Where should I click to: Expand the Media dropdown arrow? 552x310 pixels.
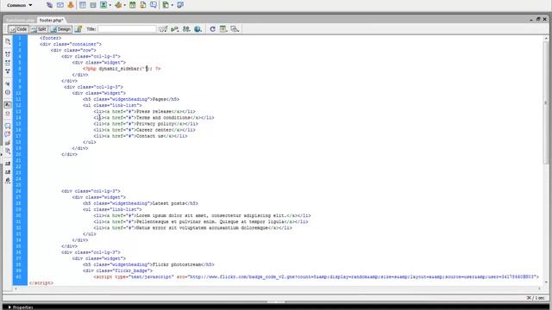pyautogui.click(x=124, y=5)
